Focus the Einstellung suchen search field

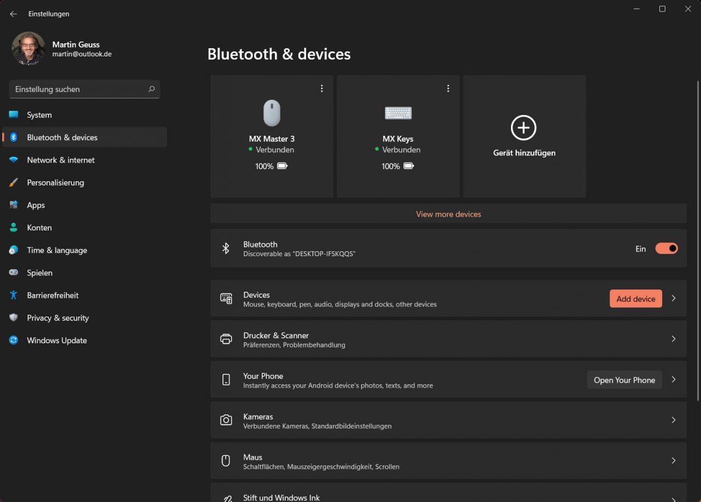(x=84, y=89)
